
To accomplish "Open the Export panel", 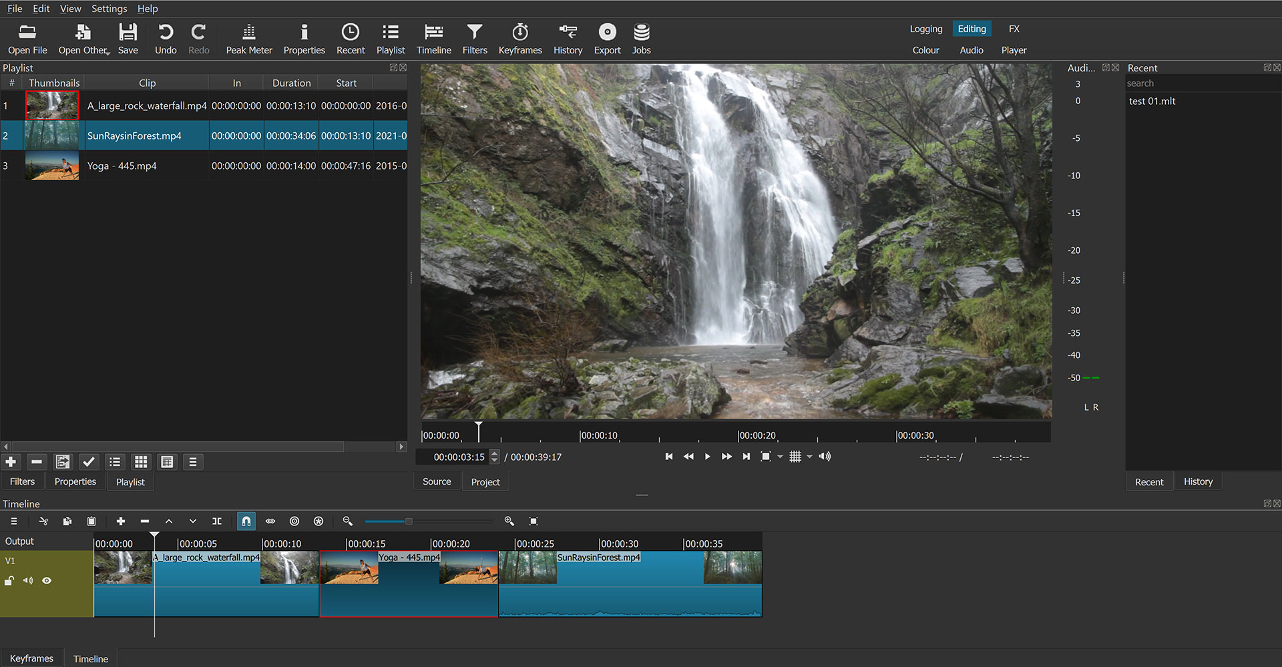I will 607,38.
